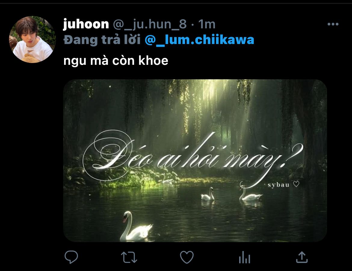Click the 1m timestamp
Screen dimensions: 352x271
click(x=207, y=24)
